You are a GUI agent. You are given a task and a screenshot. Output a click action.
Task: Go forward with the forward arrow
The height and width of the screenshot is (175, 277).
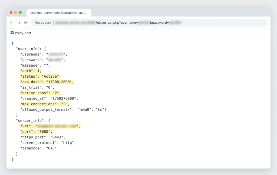(19, 23)
